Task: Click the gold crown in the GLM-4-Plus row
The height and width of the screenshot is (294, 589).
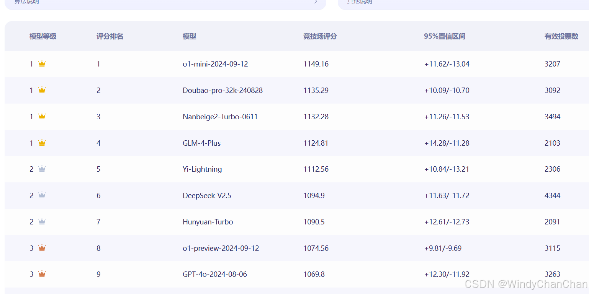Action: pos(42,143)
